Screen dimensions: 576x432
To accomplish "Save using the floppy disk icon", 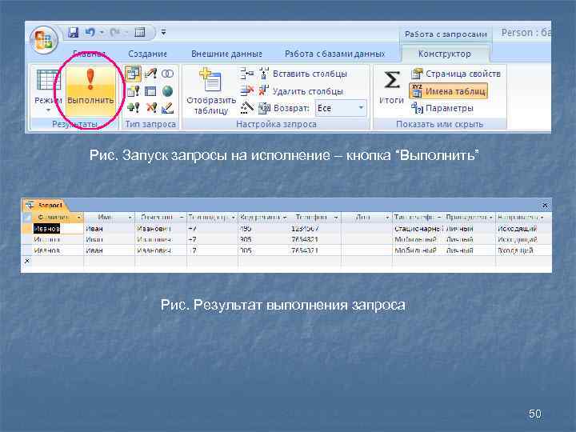I will (x=73, y=33).
